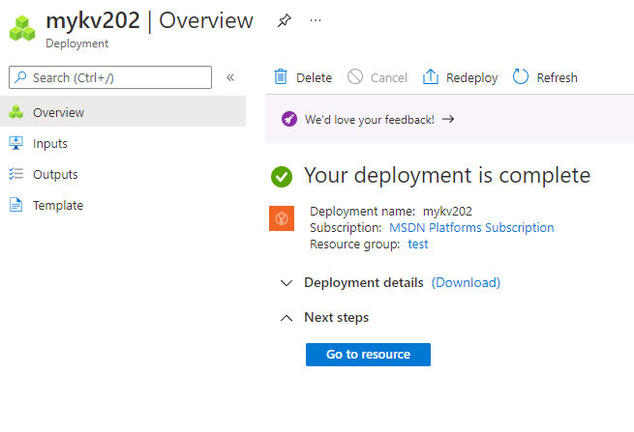Click into the Search (Ctrl+/) field

point(110,77)
